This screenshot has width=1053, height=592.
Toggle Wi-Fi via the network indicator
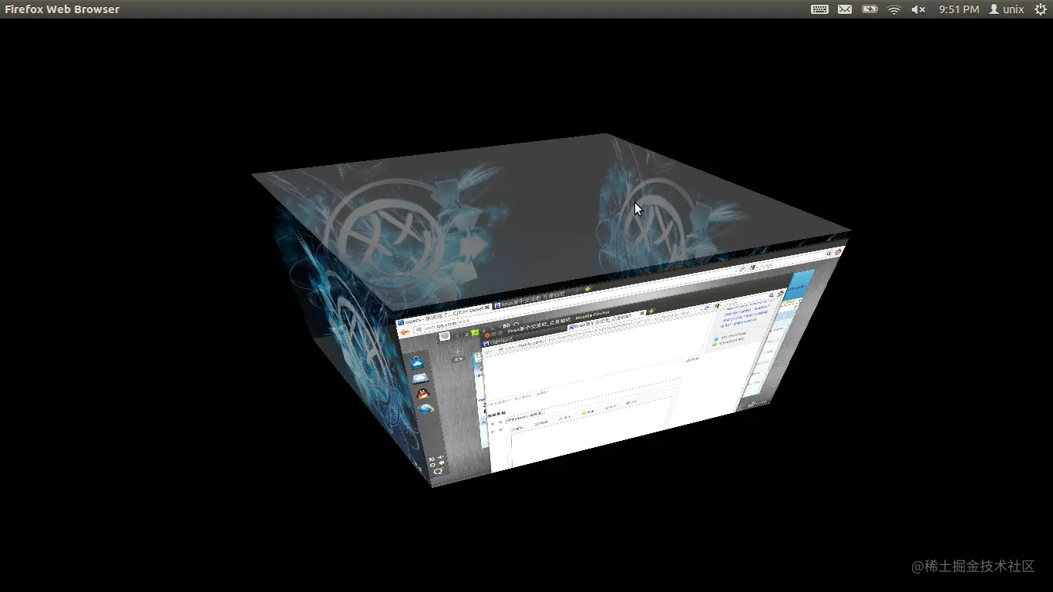pos(893,9)
